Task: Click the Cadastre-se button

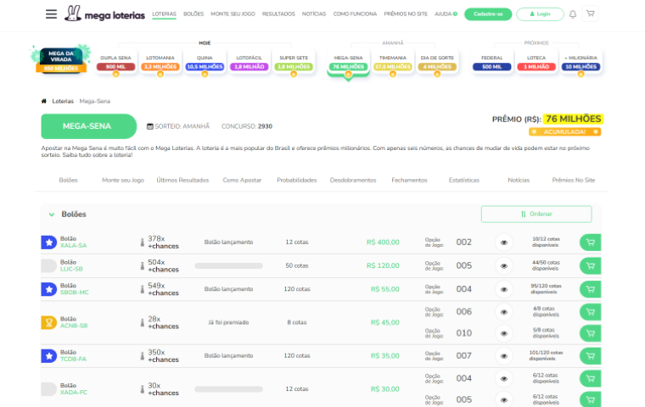Action: point(487,14)
